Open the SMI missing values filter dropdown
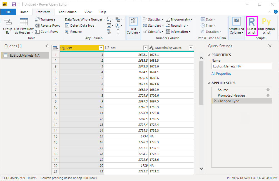Viewport: 279px width, 181px height. pyautogui.click(x=191, y=48)
